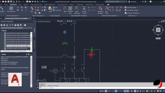Click the keyword search field

(115, 2)
